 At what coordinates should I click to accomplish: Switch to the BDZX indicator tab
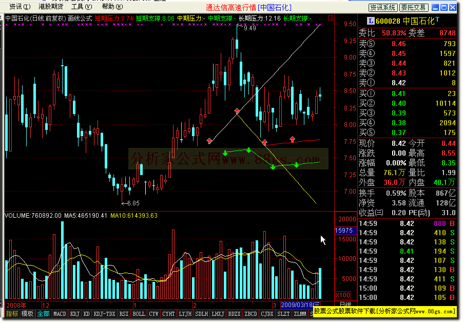(235, 314)
